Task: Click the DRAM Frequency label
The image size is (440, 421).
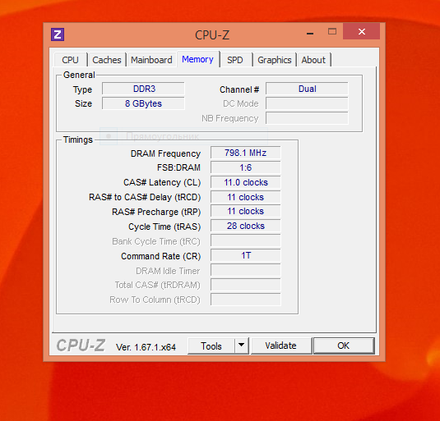Action: pos(165,153)
